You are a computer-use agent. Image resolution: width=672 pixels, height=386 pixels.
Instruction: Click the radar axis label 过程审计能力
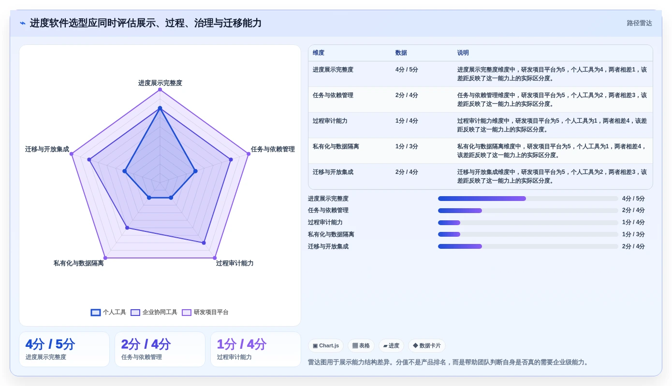(x=234, y=263)
